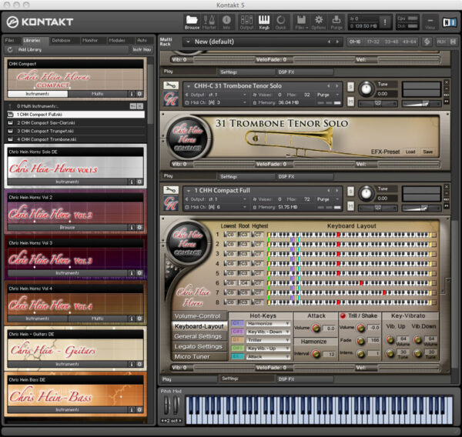This screenshot has width=462, height=437.
Task: Click the Purge icon in the main toolbar
Action: click(x=336, y=22)
